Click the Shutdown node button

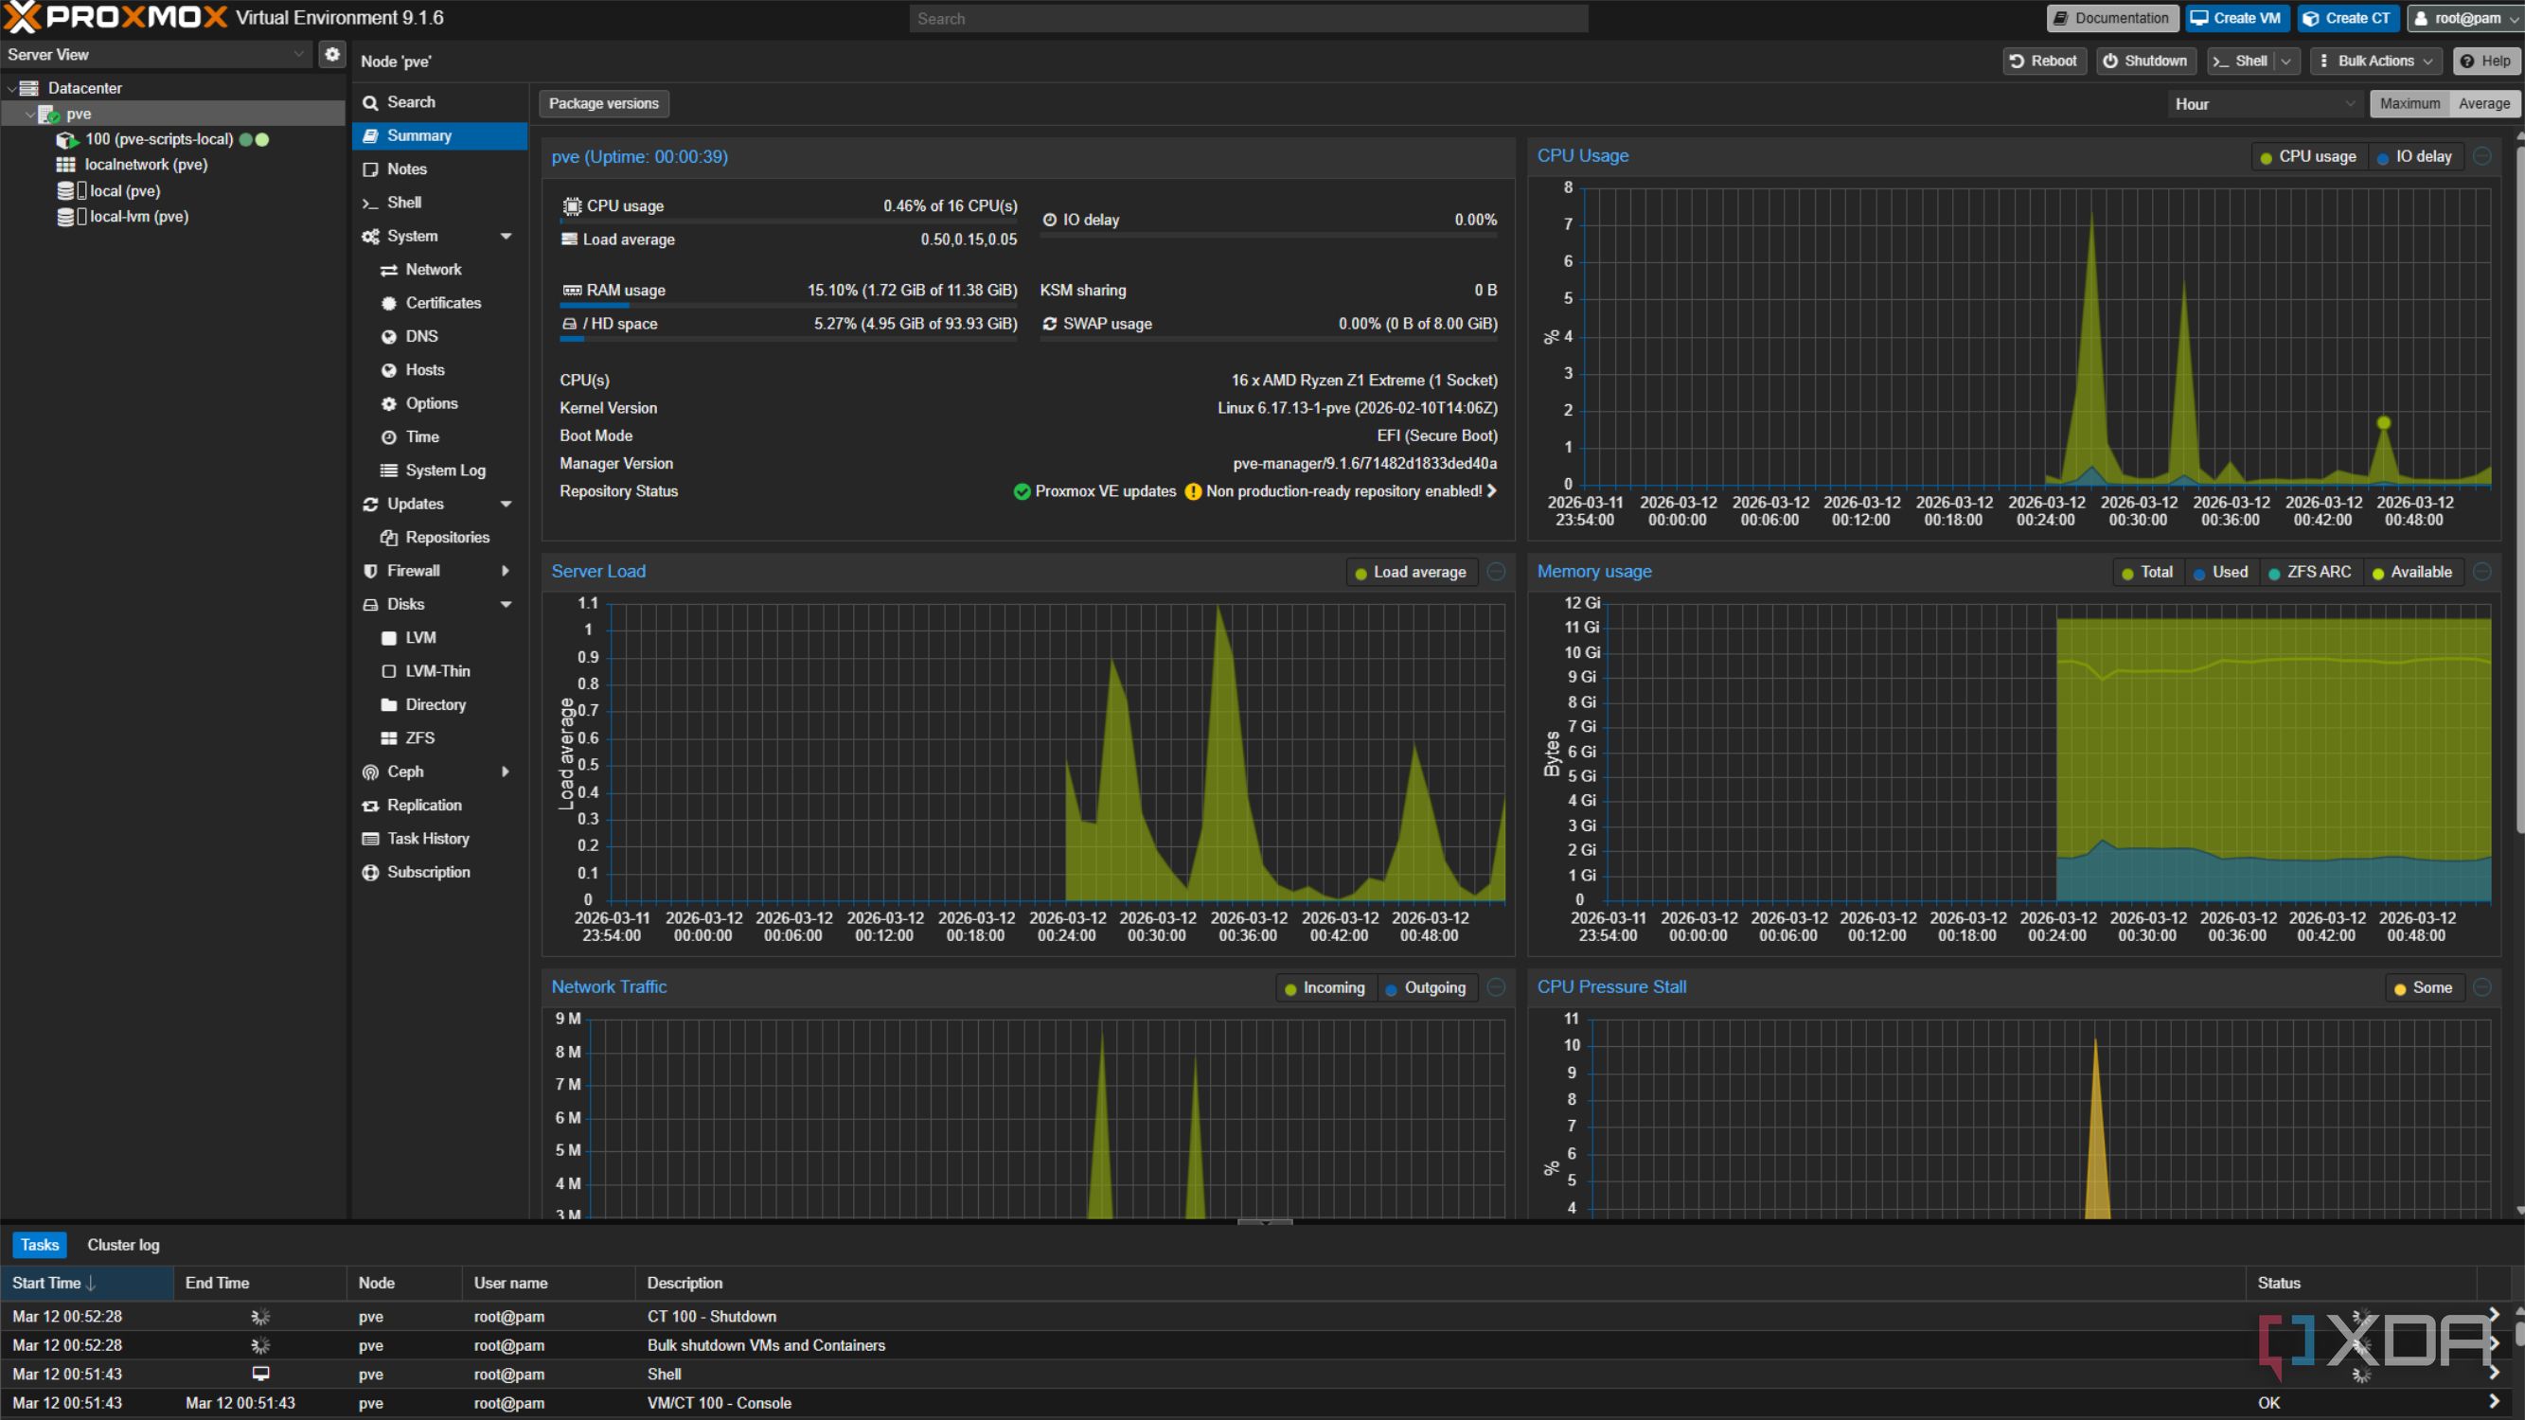2144,61
